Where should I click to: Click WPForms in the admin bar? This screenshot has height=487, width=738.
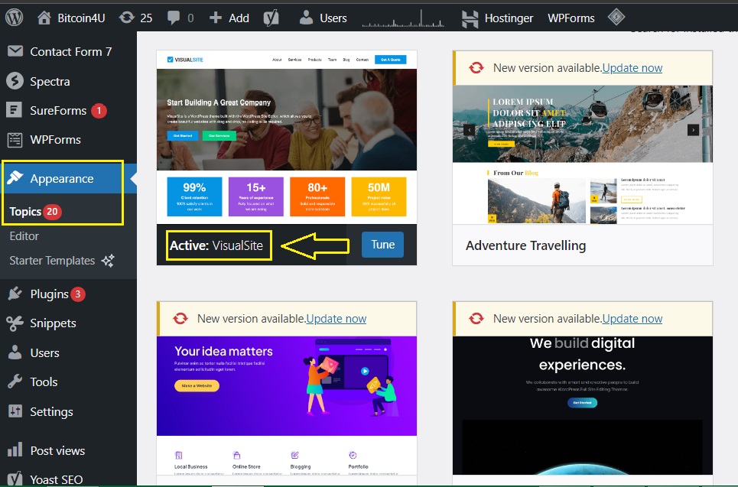[x=571, y=18]
